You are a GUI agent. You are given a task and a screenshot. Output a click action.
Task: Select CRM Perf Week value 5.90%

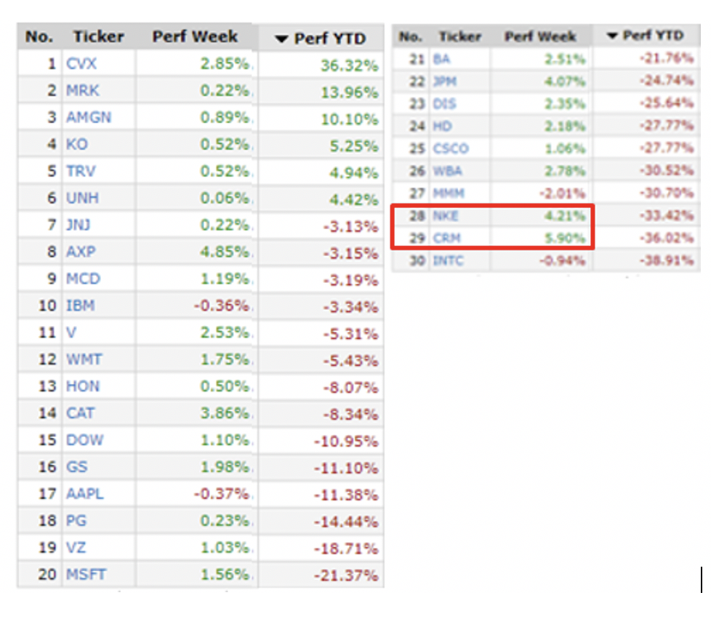[565, 239]
